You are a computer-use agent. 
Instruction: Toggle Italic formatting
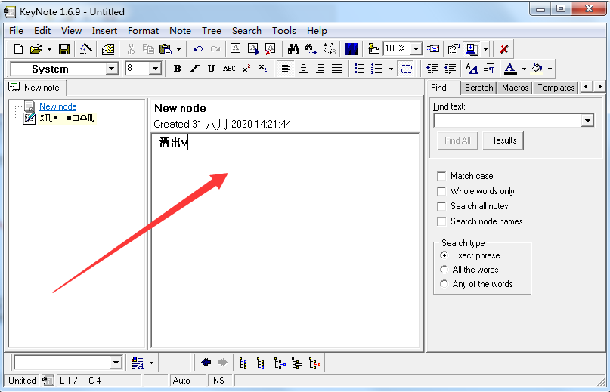pyautogui.click(x=194, y=69)
